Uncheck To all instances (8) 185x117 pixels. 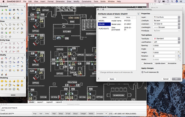tap(142, 72)
